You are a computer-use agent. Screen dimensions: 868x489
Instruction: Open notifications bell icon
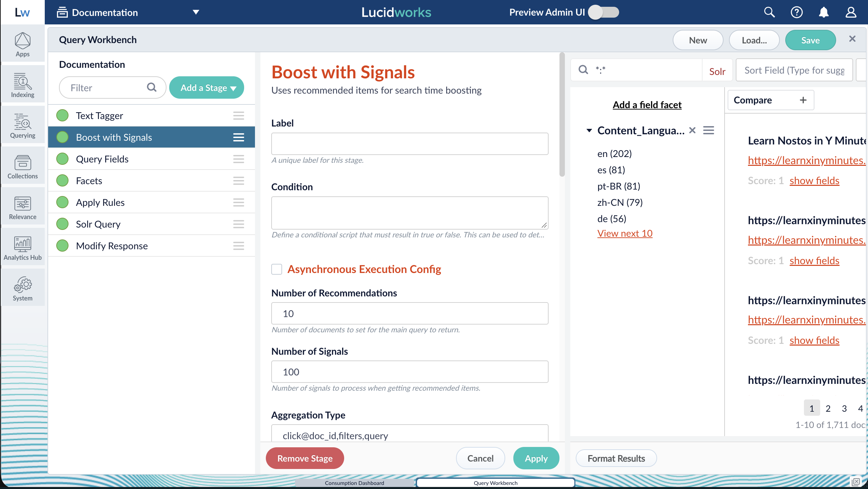pos(824,12)
